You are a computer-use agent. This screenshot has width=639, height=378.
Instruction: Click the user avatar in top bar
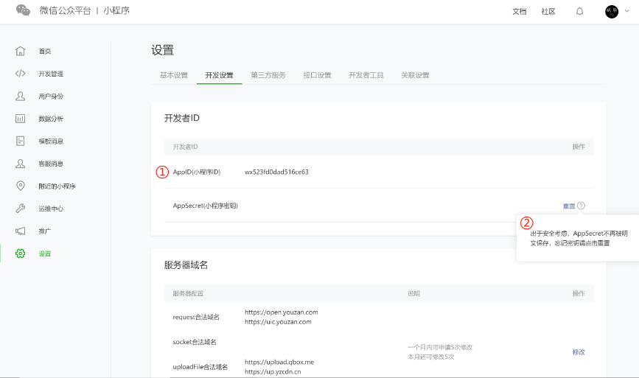coord(611,11)
